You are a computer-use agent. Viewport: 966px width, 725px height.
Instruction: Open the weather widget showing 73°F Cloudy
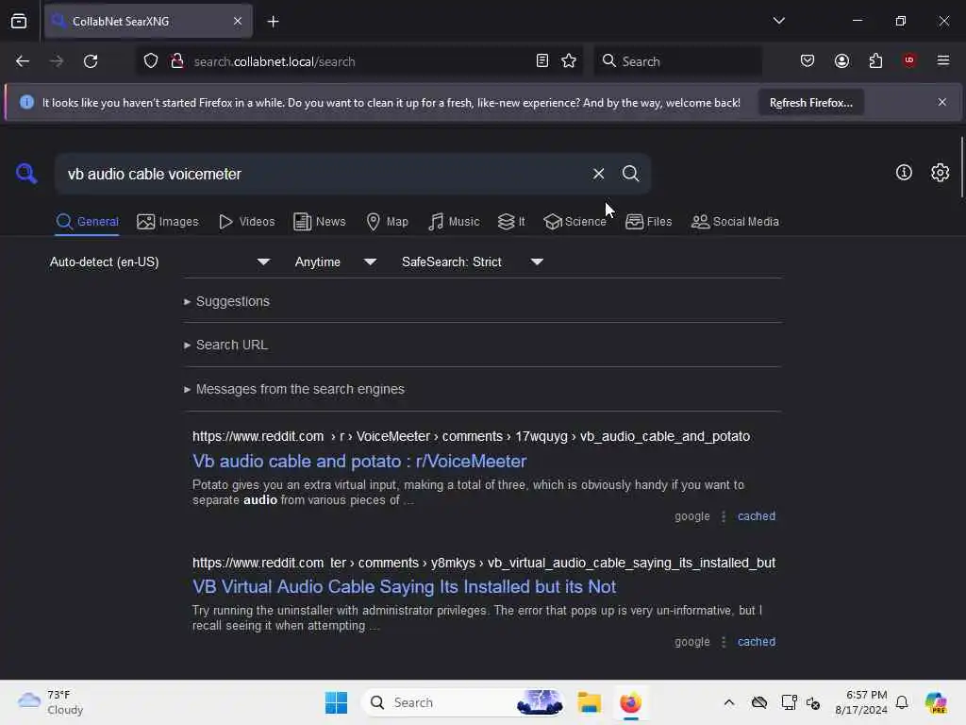49,702
